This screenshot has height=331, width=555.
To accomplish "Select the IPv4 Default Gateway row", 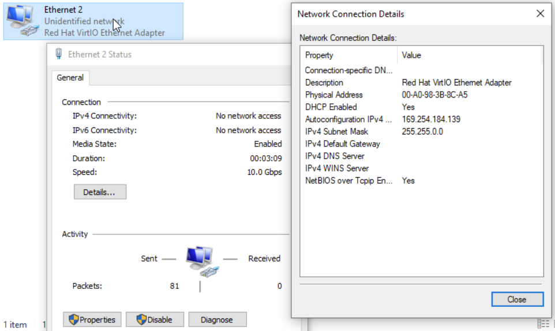I will tap(343, 144).
